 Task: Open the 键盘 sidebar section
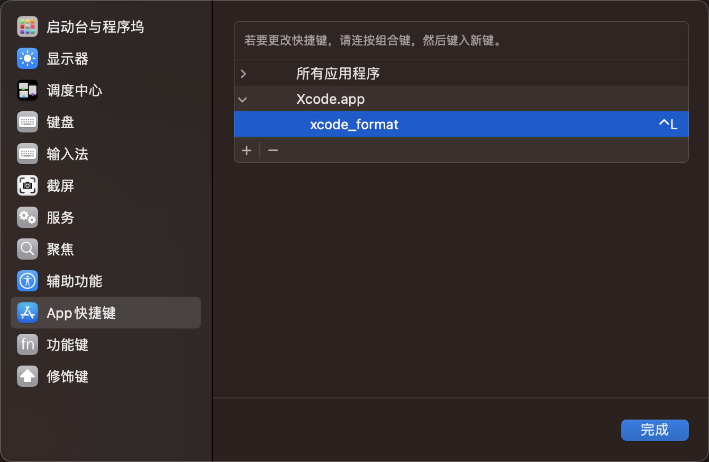(x=60, y=122)
